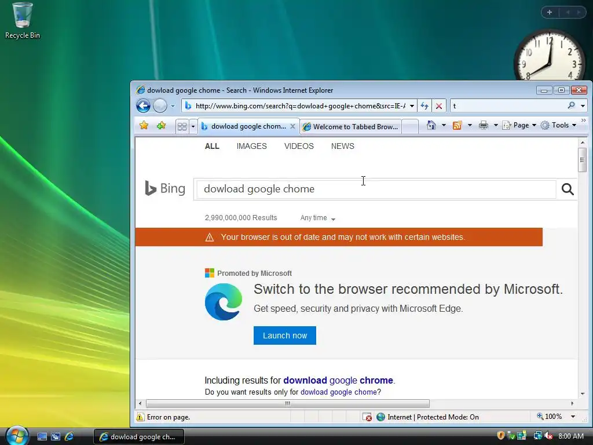Expand the Feeds dropdown arrow
Viewport: 593px width, 445px height.
pyautogui.click(x=470, y=125)
